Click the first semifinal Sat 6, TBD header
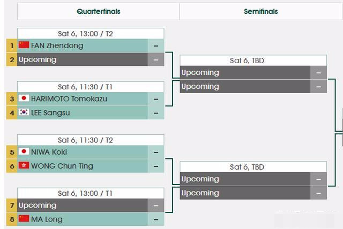The width and height of the screenshot is (343, 229). (x=253, y=60)
